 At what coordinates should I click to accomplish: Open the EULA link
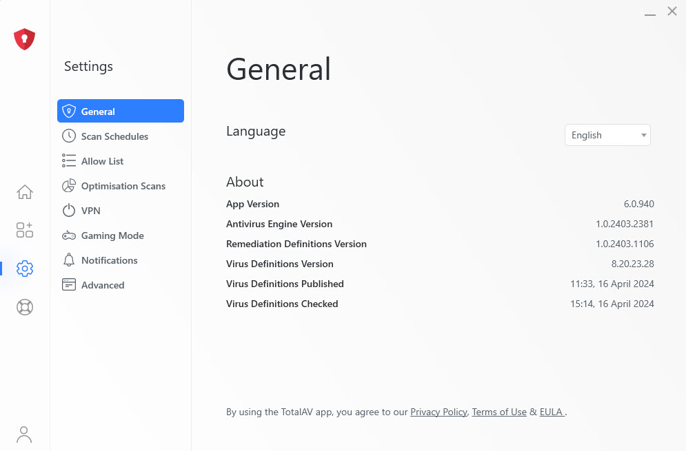point(552,412)
